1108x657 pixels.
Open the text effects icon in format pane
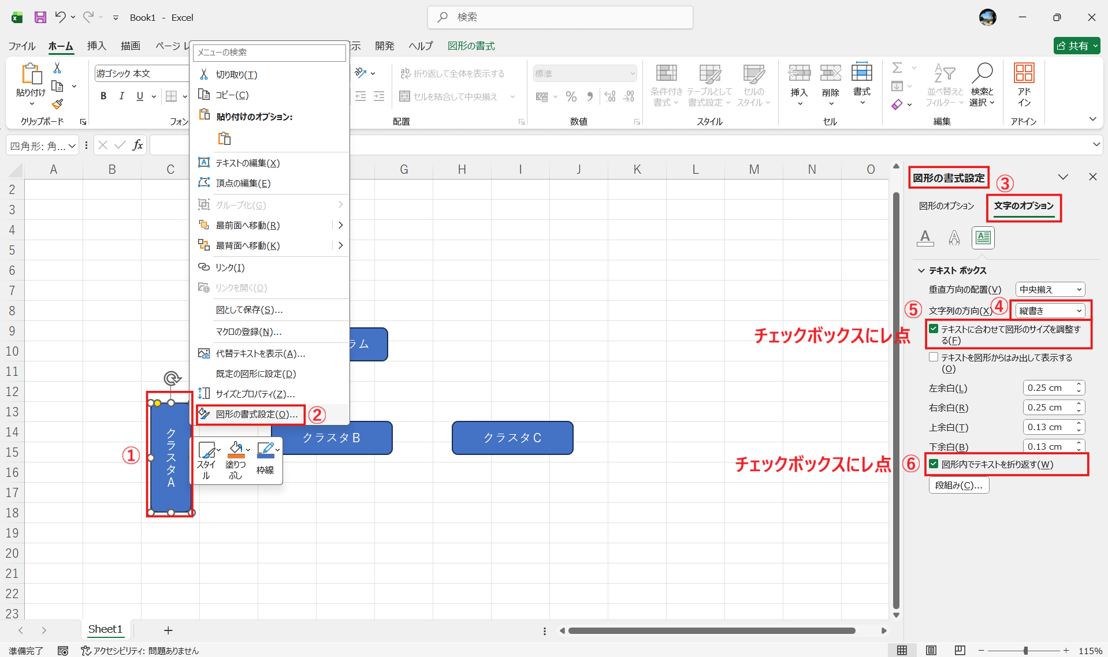[954, 238]
